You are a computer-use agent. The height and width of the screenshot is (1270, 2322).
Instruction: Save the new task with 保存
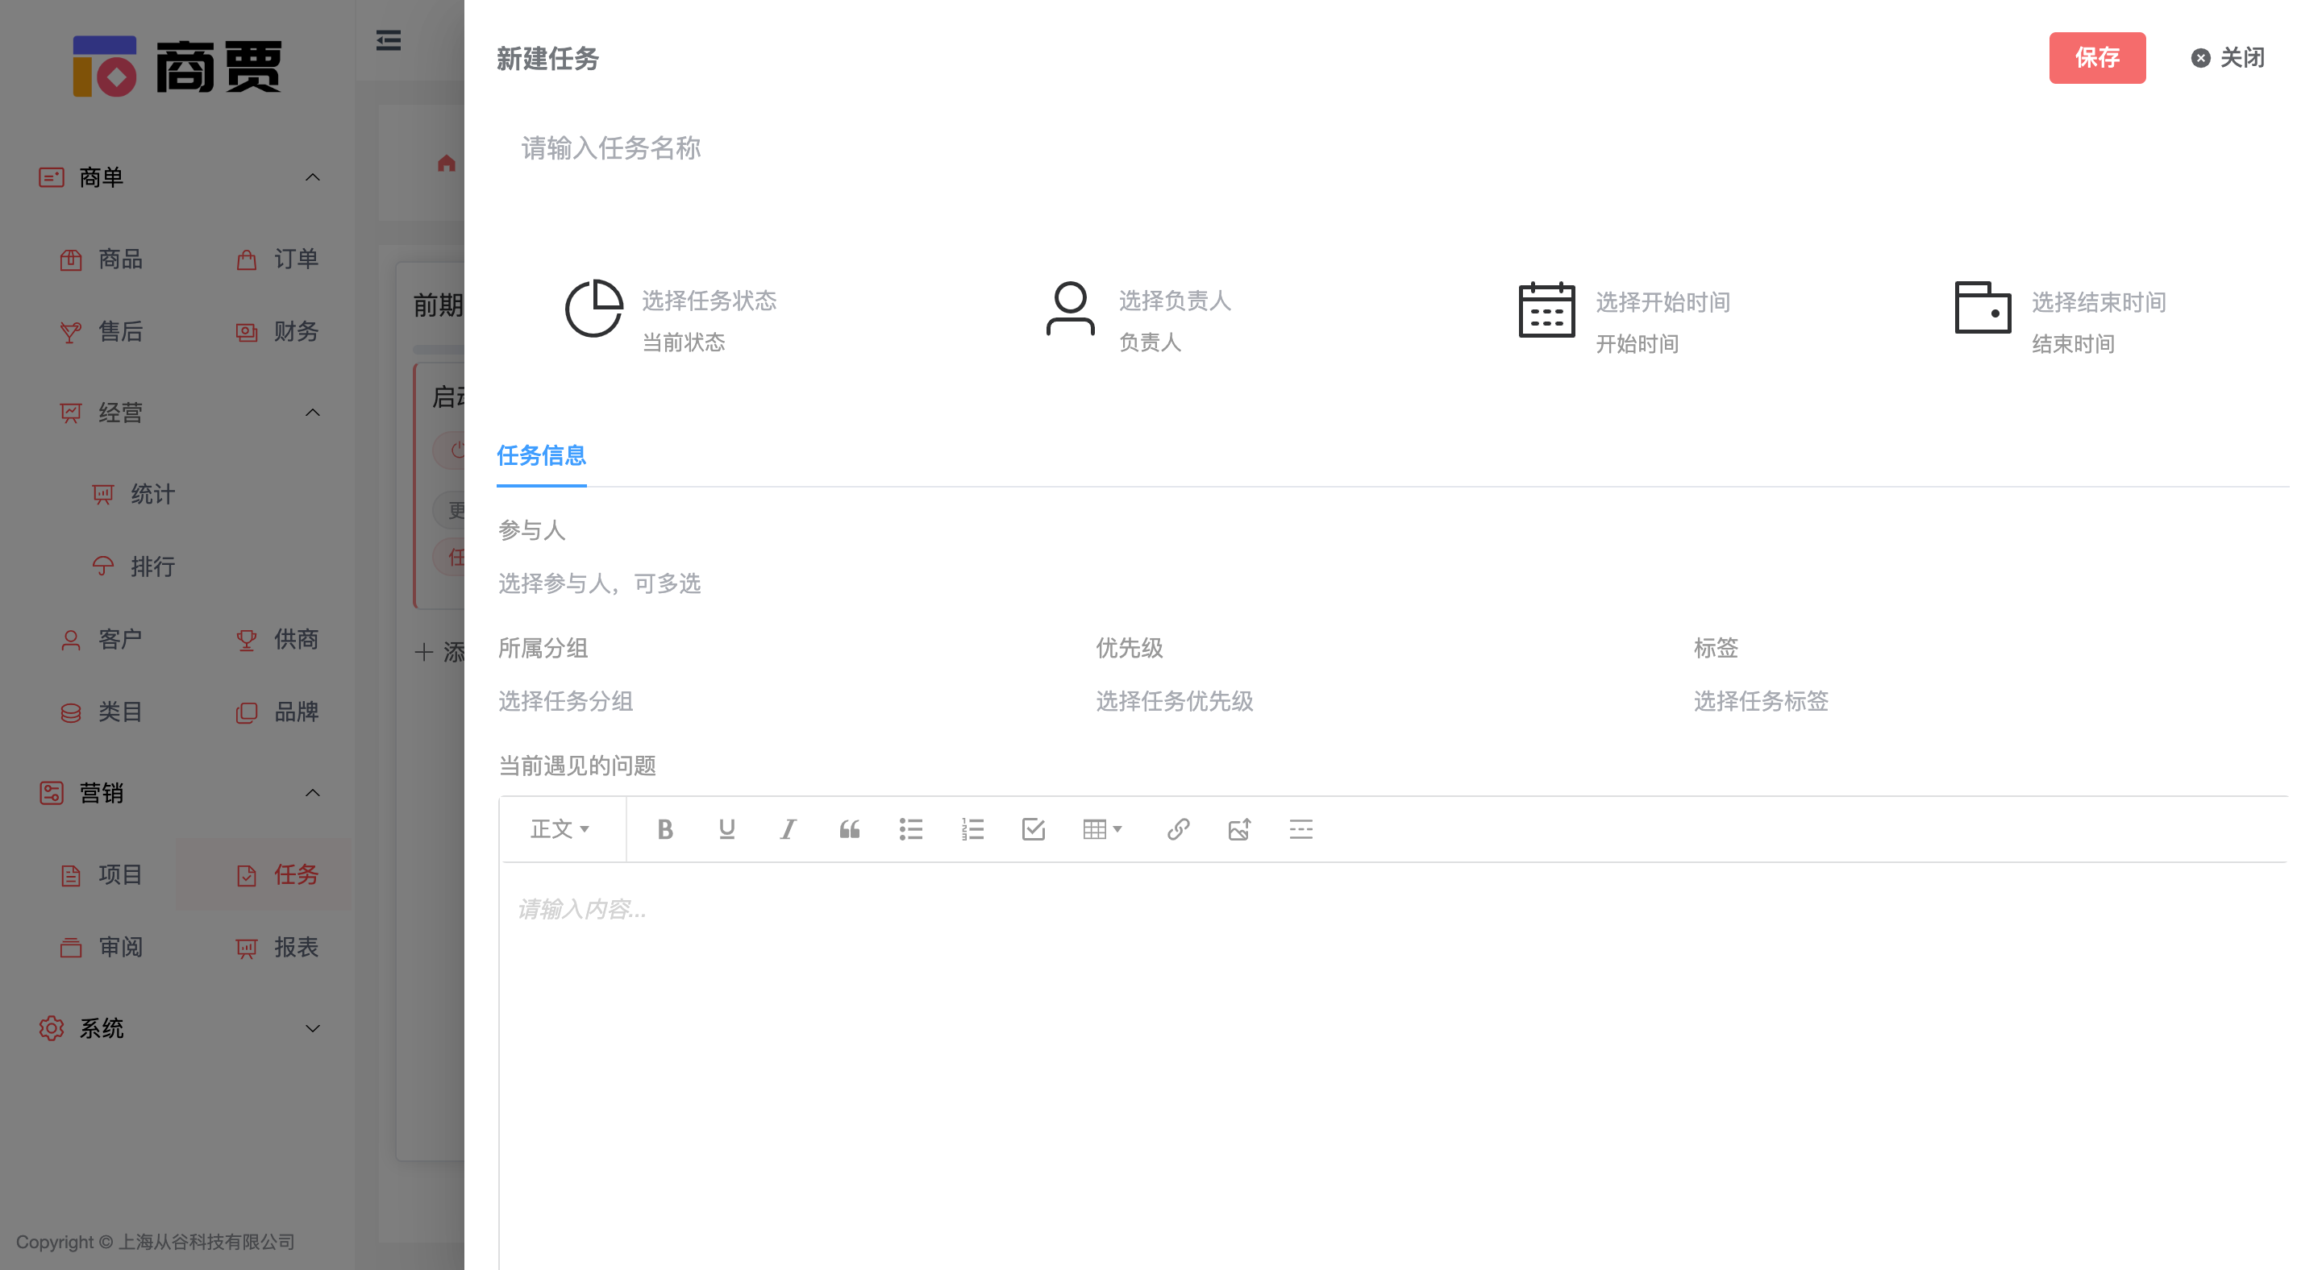pos(2098,58)
